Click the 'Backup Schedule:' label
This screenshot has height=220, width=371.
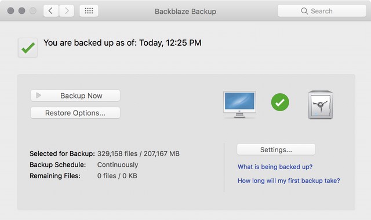tap(58, 164)
